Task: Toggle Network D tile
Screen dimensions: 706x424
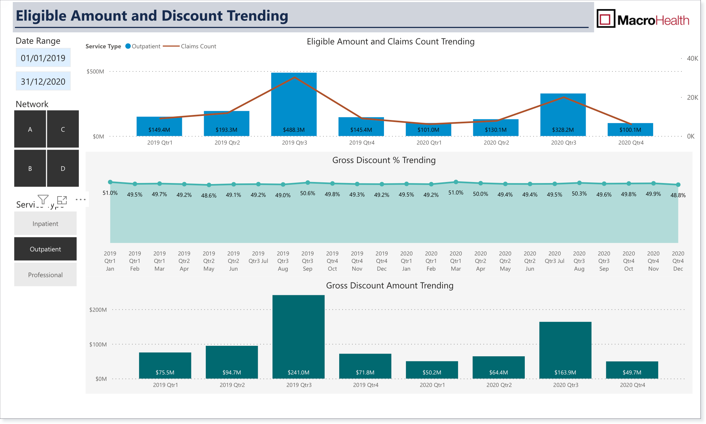Action: (63, 168)
